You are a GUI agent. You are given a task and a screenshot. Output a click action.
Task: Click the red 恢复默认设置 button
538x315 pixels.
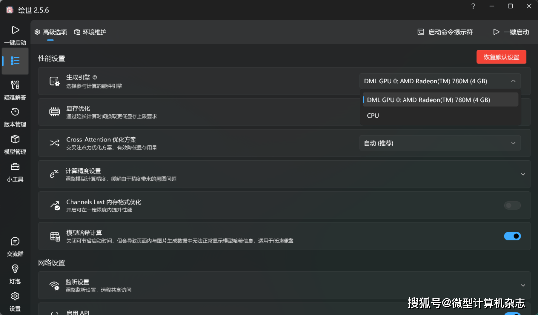(x=501, y=57)
